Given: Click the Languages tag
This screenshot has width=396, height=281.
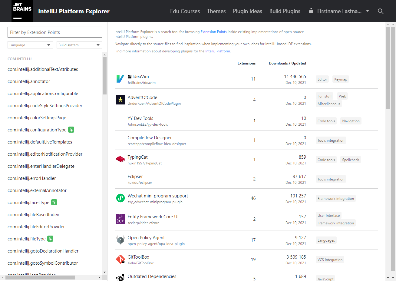Looking at the screenshot, I should click(x=326, y=240).
